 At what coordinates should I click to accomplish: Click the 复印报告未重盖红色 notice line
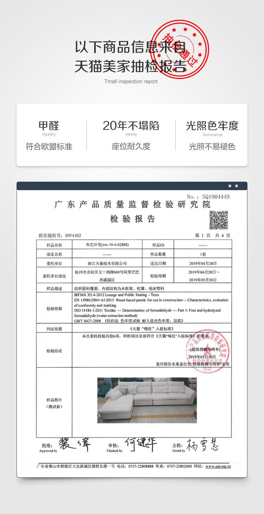[193, 364]
